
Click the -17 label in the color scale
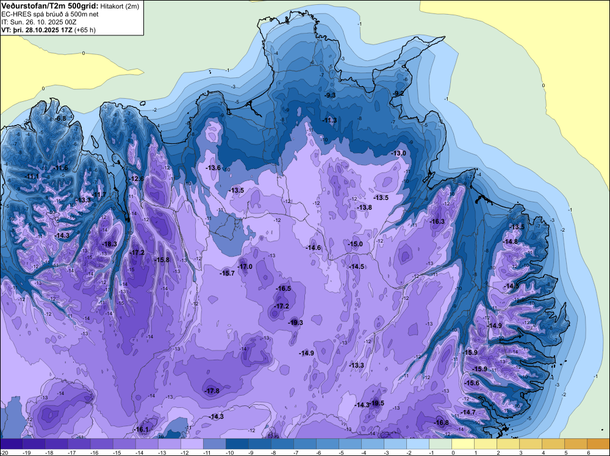pyautogui.click(x=71, y=452)
